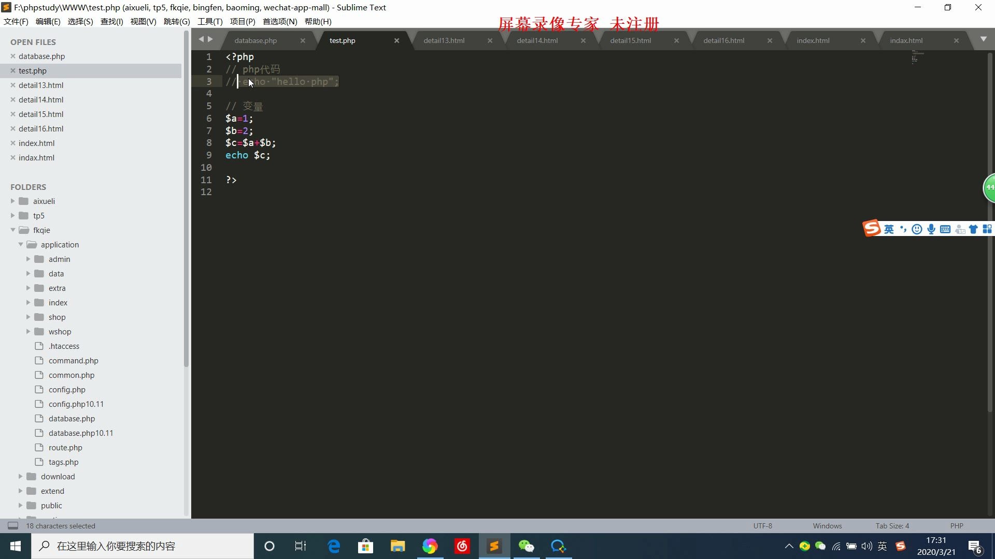Screen dimensions: 995x559
Task: Expand the aixueli folder
Action: [13, 201]
